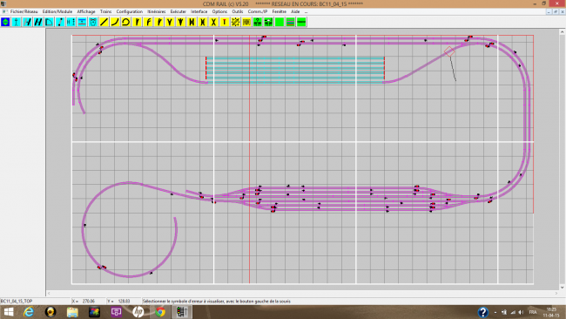
Task: Select the curved track tool
Action: (115, 22)
